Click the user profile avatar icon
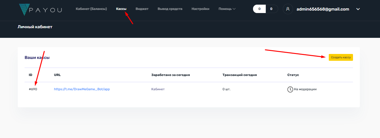Screen dimensions: 380x138 point(288,9)
